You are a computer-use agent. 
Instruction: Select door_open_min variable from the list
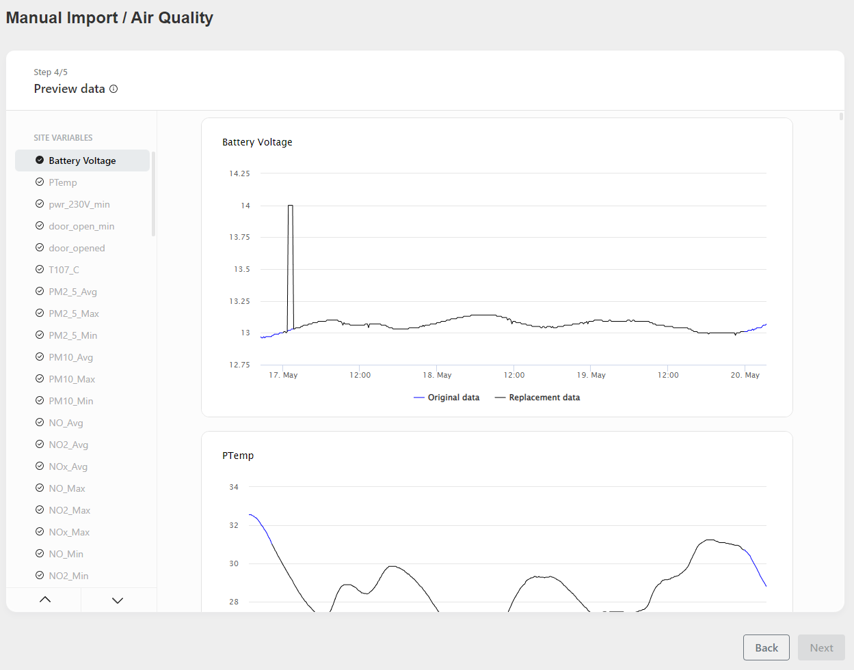81,226
